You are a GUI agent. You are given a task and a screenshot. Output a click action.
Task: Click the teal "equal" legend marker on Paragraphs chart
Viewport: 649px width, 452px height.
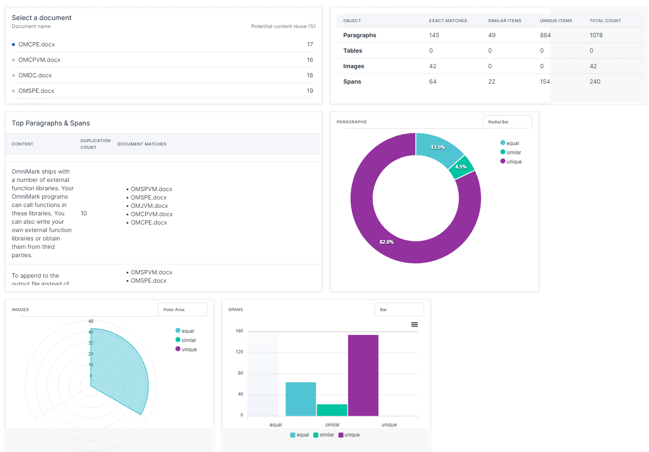pos(502,143)
